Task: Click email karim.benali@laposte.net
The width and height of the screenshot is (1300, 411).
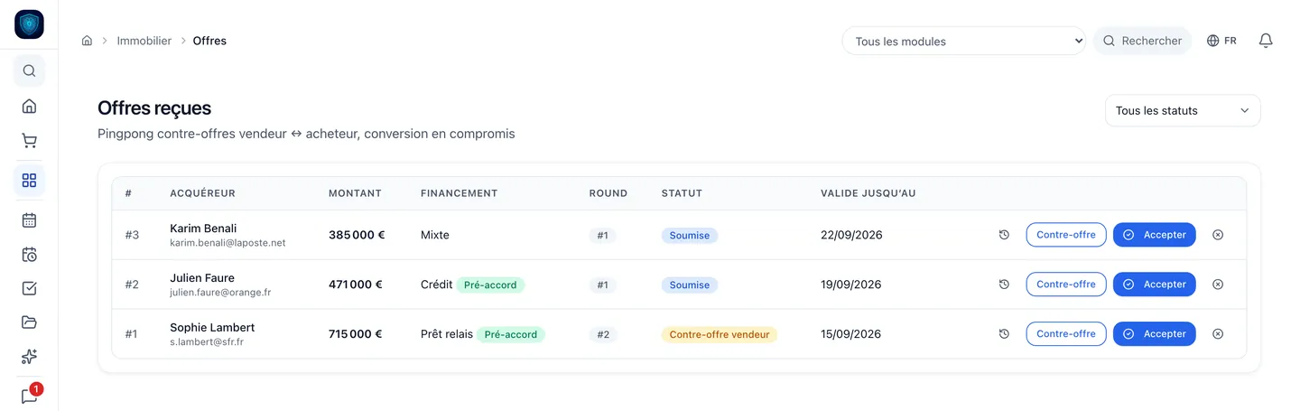Action: coord(227,243)
